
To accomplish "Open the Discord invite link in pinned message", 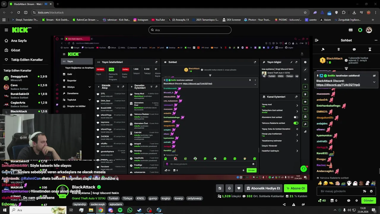I will tap(338, 85).
